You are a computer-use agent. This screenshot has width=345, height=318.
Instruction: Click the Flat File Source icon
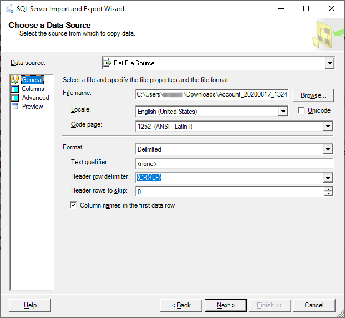point(108,63)
